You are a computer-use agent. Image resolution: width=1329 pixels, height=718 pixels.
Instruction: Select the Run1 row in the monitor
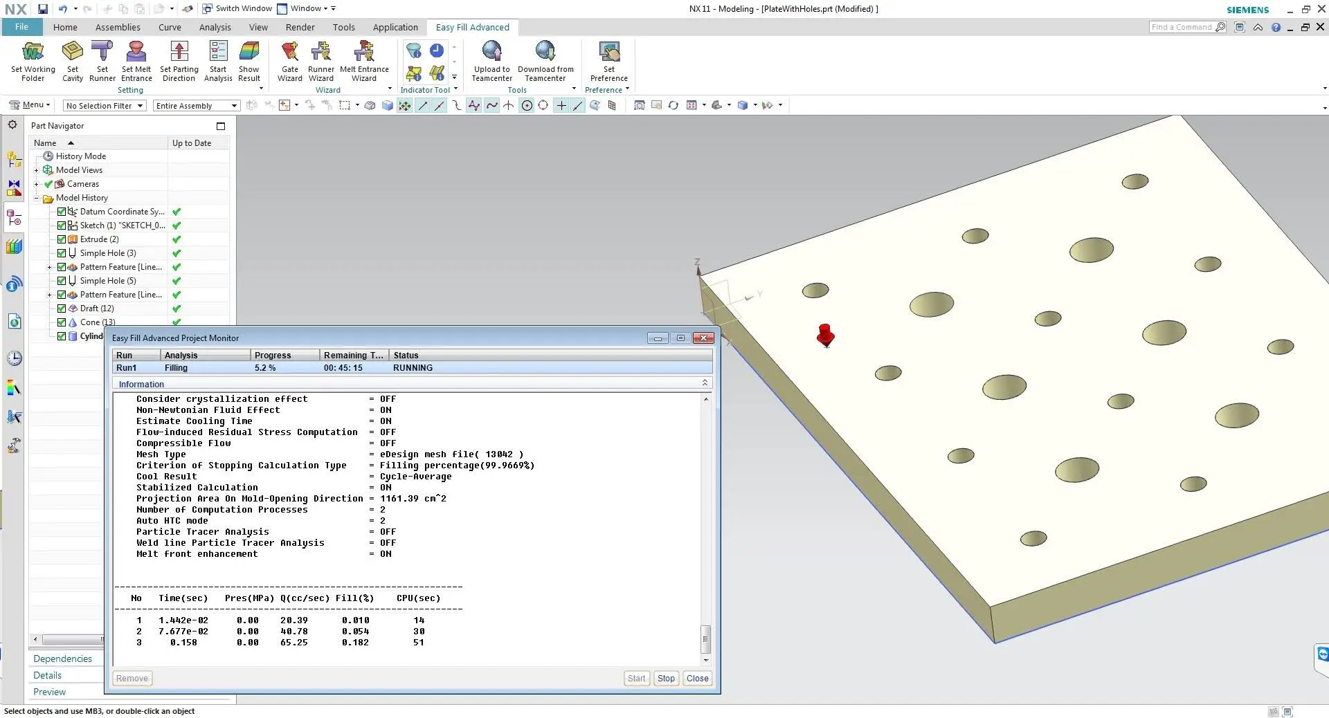click(412, 368)
